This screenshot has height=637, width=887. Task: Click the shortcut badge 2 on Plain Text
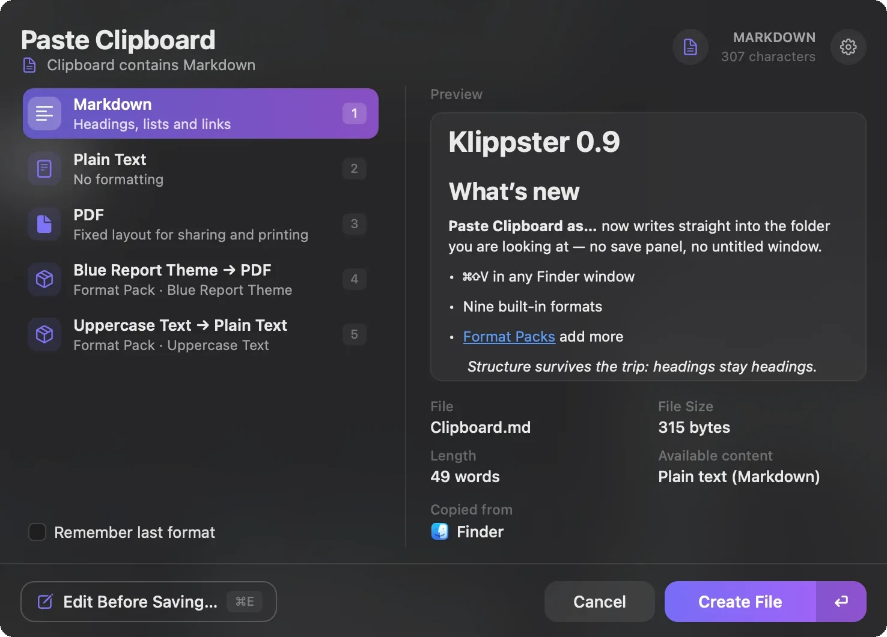355,169
